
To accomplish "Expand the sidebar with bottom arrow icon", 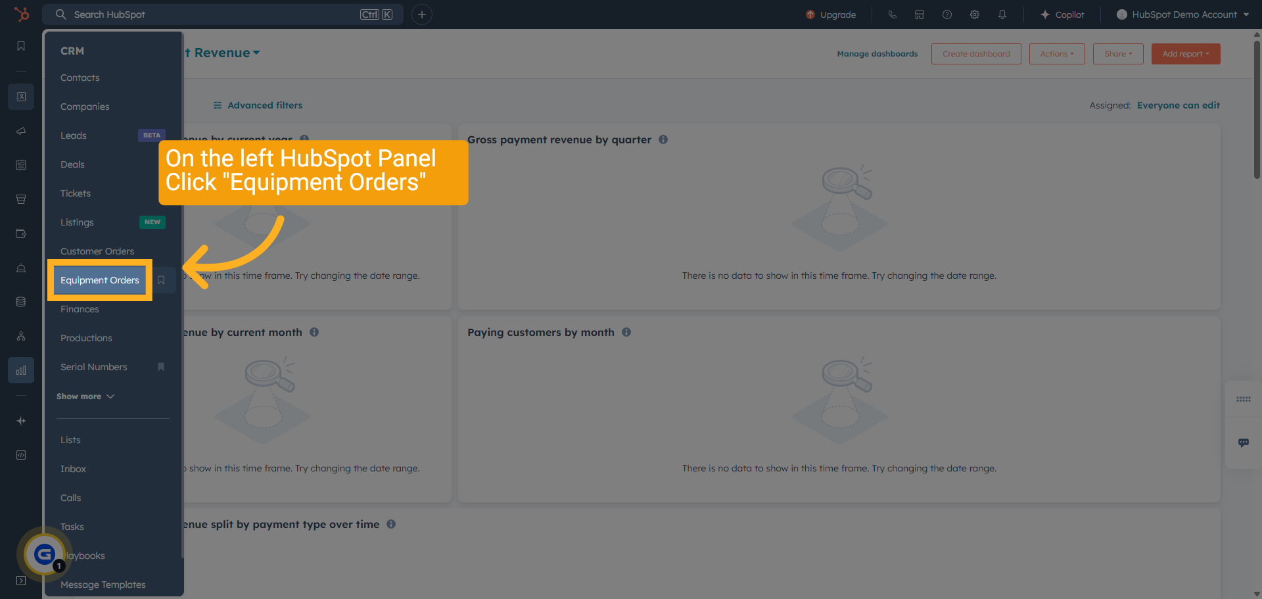I will [21, 581].
